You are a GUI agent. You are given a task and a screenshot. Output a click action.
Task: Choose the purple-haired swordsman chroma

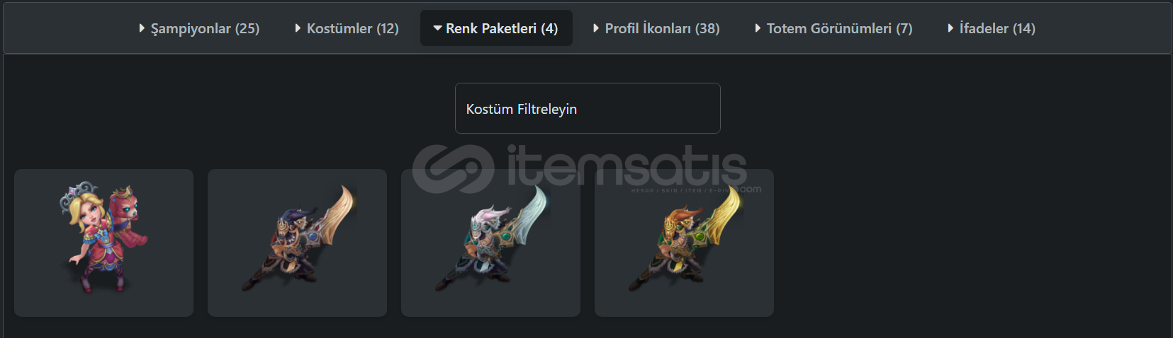coord(297,243)
